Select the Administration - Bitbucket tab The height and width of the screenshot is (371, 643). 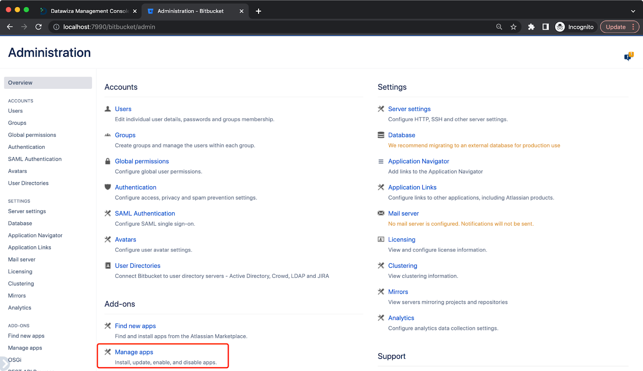196,11
